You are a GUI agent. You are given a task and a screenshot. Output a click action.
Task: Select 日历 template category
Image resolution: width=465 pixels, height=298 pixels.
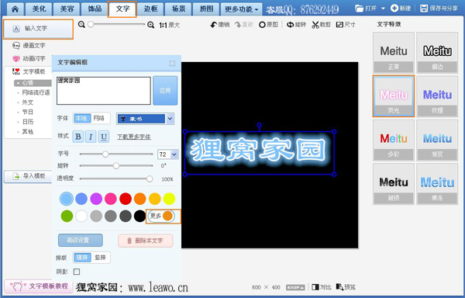28,122
